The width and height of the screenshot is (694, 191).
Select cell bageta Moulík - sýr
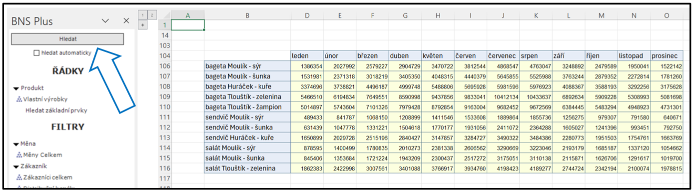click(x=247, y=66)
